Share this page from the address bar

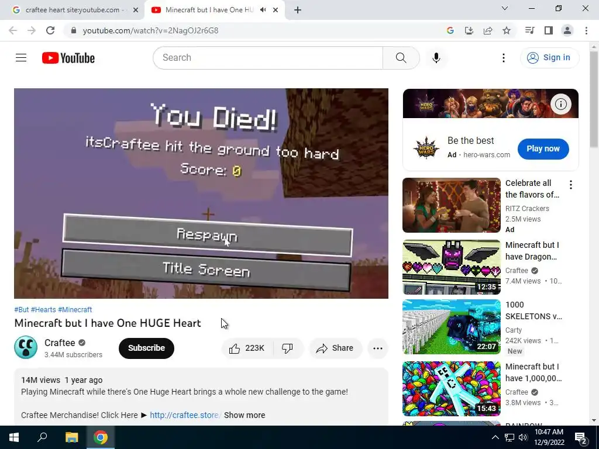tap(488, 30)
